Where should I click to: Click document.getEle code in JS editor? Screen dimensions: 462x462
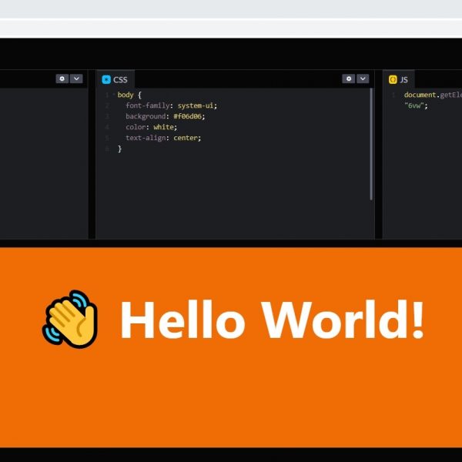[431, 95]
